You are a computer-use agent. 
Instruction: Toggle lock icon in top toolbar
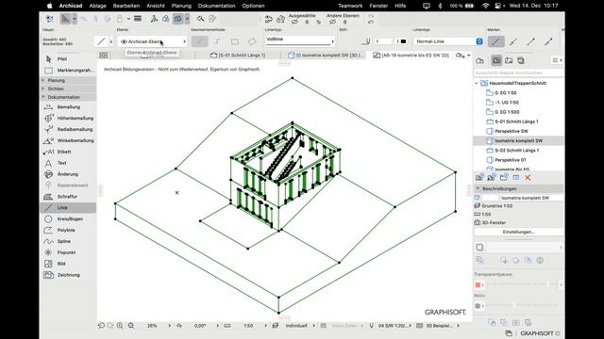tap(120, 19)
